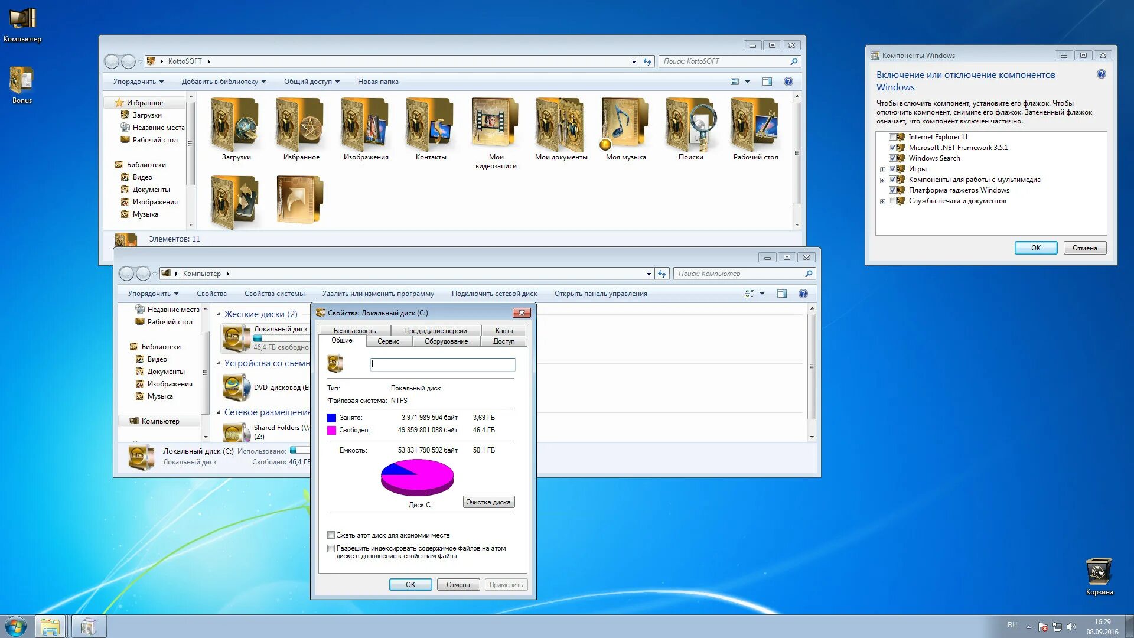
Task: Click OK in disk properties dialog
Action: (410, 585)
